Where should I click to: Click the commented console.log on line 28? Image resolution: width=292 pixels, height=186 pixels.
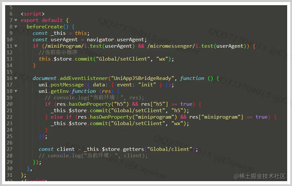click(x=93, y=156)
